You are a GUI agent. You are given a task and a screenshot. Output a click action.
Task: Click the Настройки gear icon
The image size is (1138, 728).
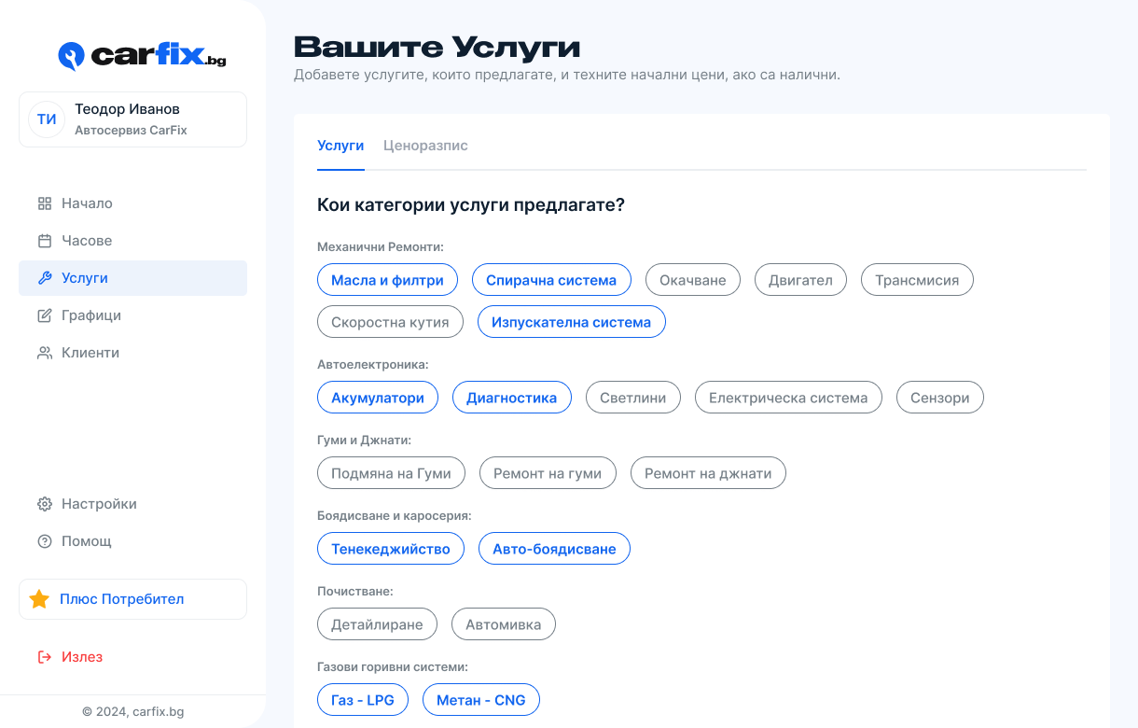click(45, 504)
